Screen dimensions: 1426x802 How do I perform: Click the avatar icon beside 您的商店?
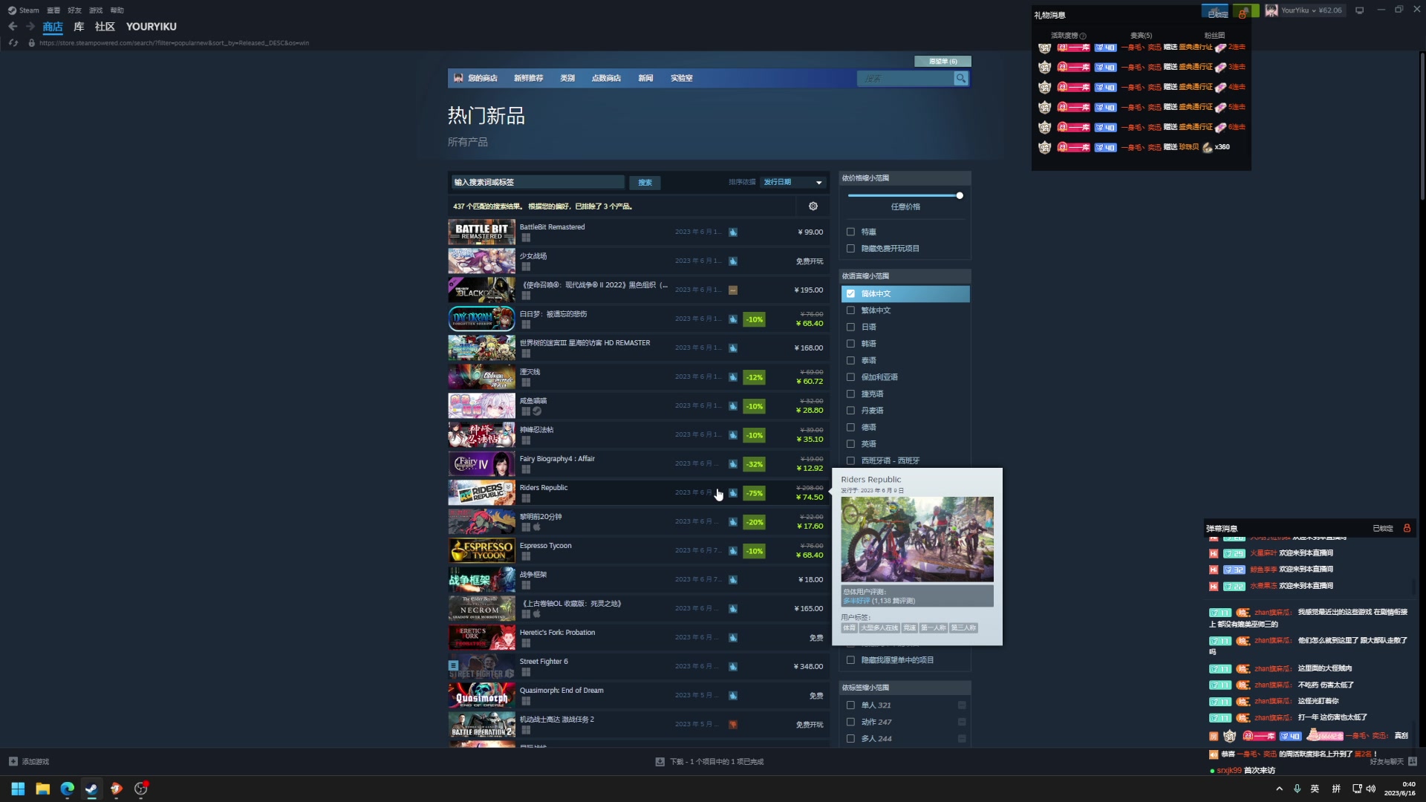(x=458, y=78)
